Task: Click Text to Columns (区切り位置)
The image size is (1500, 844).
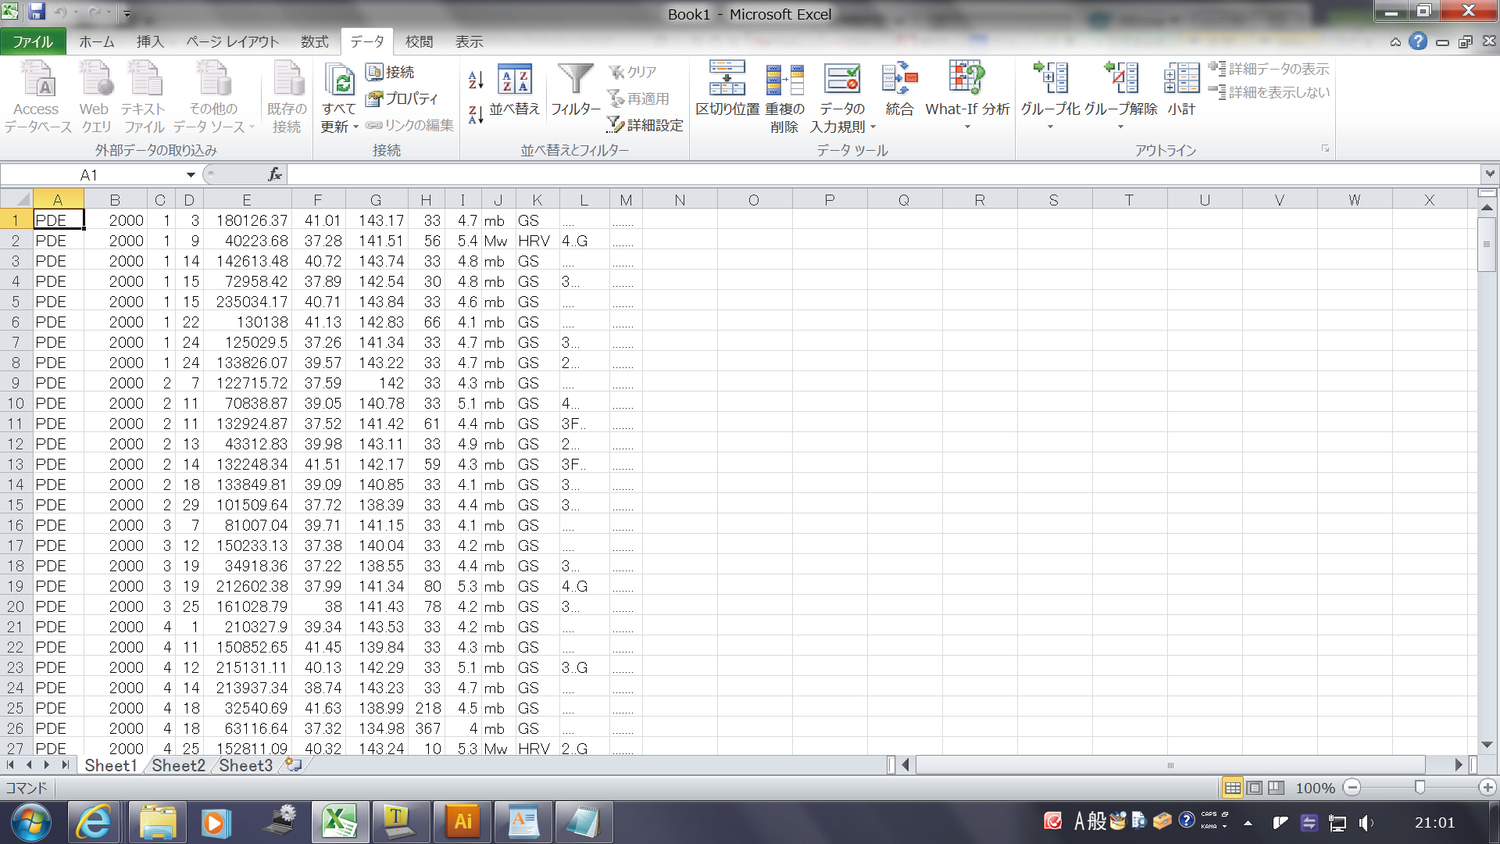Action: click(x=727, y=88)
